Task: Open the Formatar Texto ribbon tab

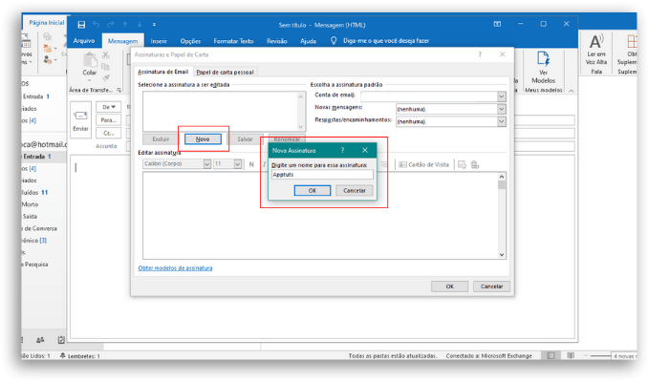Action: pos(233,41)
